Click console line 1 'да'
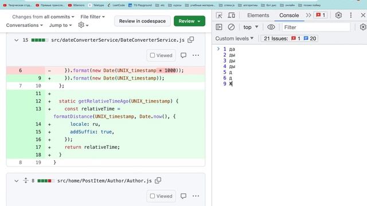The height and width of the screenshot is (206, 367). (232, 49)
